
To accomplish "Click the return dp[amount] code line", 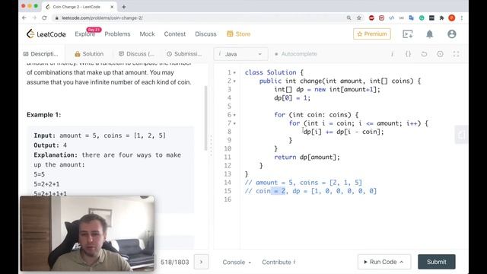I will 307,158.
